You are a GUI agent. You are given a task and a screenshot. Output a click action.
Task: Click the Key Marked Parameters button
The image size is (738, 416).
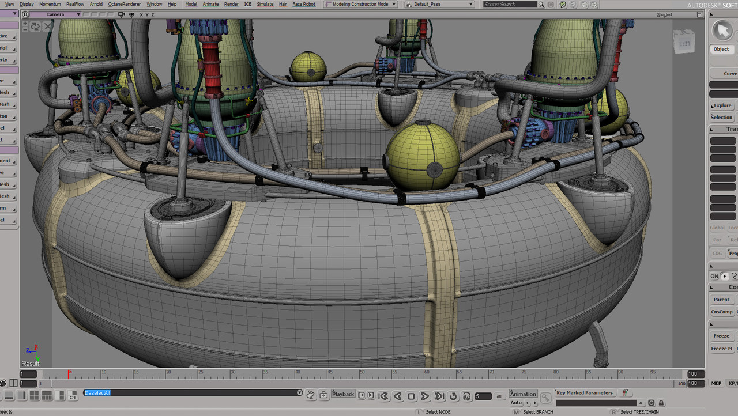(x=584, y=393)
